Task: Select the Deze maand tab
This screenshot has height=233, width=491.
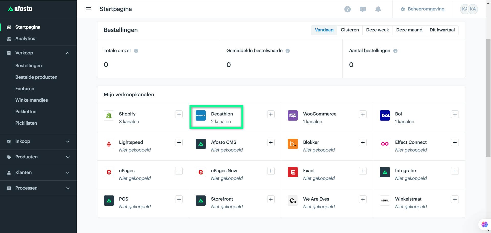Action: [x=409, y=30]
